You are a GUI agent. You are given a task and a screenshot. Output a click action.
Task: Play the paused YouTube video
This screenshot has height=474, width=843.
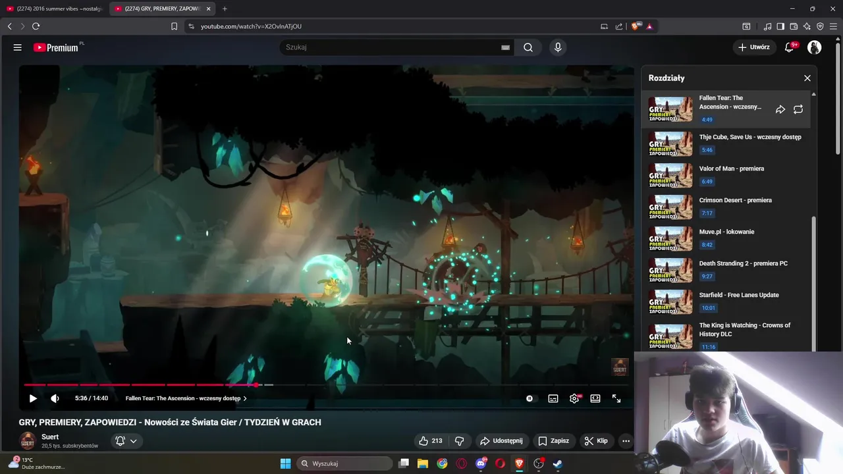pos(33,398)
